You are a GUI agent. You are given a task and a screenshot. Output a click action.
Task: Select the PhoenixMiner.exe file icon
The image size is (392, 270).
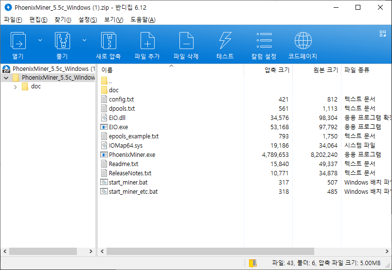pos(104,155)
